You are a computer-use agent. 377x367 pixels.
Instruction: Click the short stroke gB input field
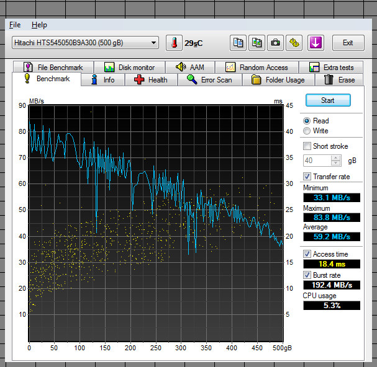(317, 161)
